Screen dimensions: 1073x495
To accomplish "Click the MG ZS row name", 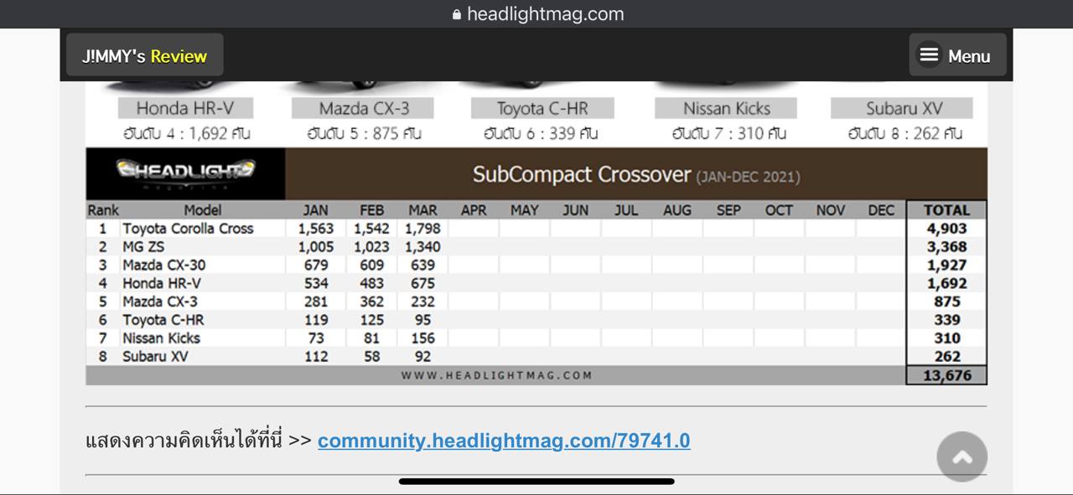I will click(x=143, y=247).
